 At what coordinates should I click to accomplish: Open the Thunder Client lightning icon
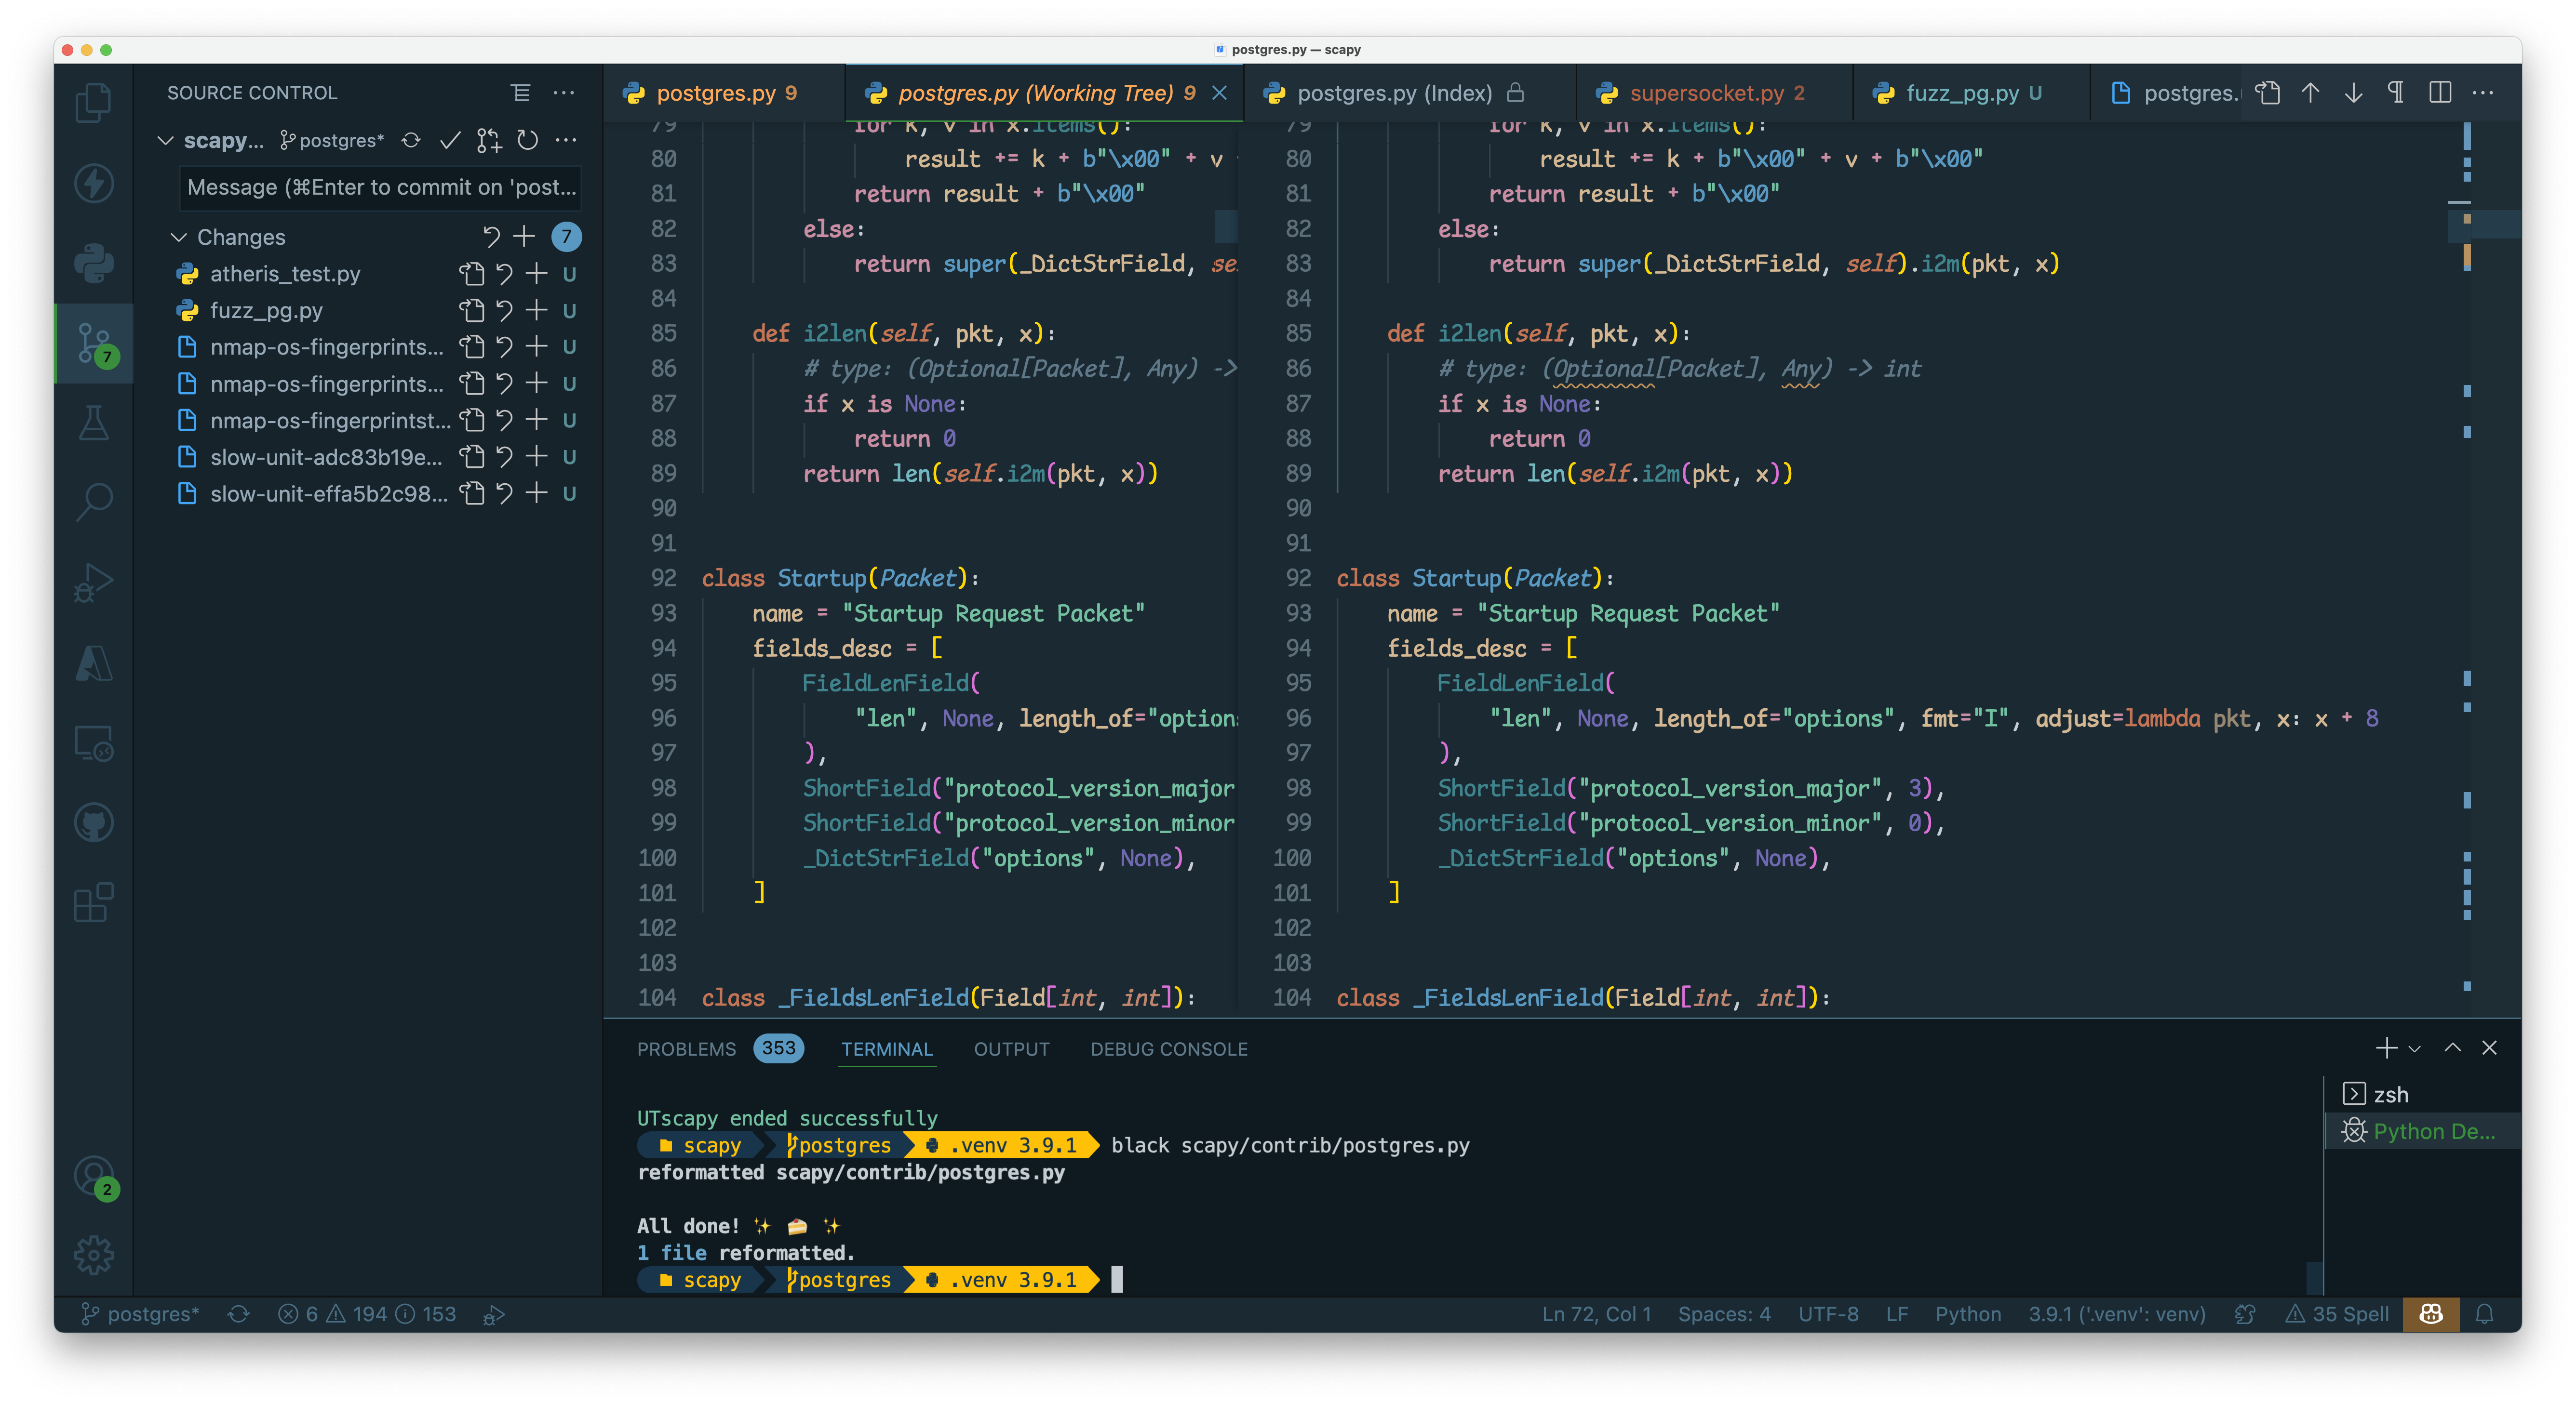point(93,183)
